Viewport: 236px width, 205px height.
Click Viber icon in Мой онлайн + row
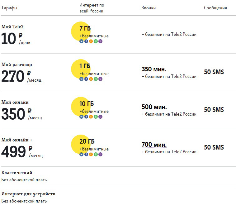(100, 154)
